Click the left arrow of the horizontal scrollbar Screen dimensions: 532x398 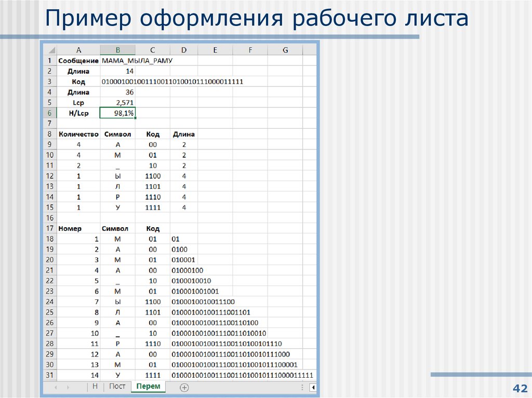coord(312,387)
